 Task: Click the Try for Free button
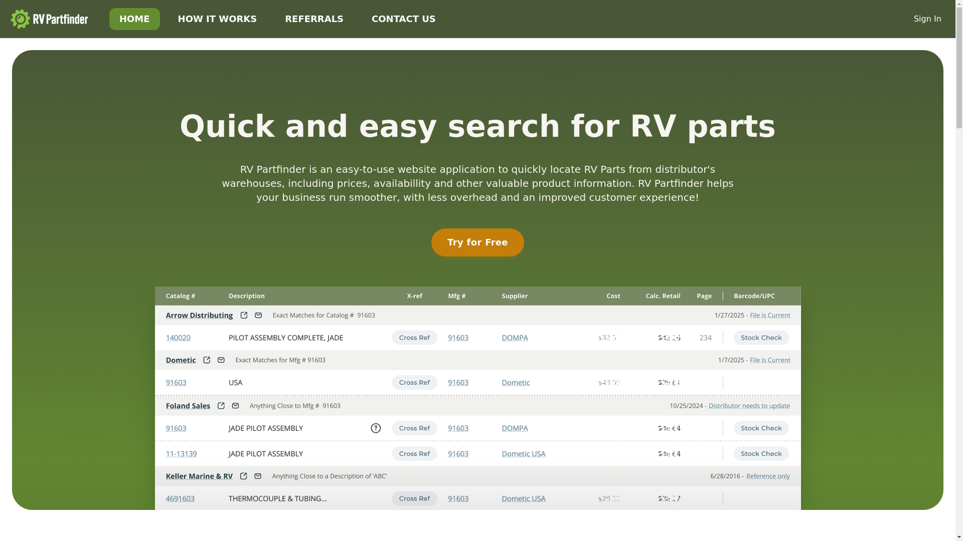coord(477,242)
